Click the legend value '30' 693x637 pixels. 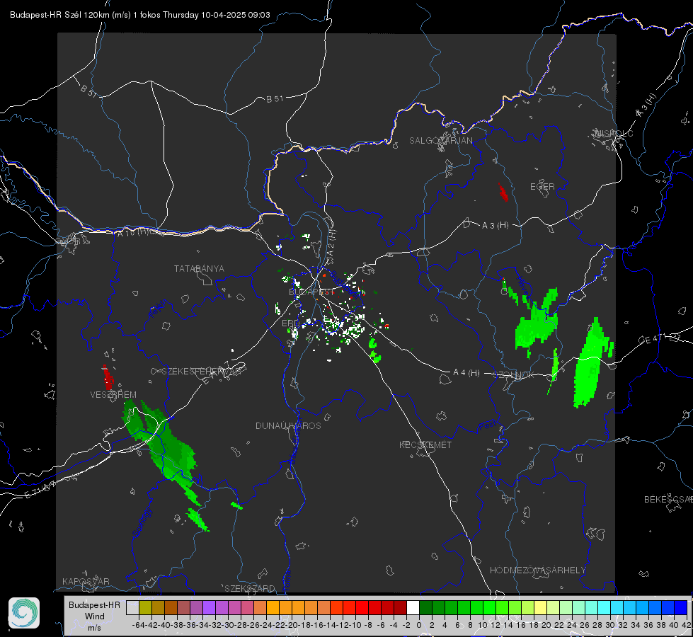610,625
